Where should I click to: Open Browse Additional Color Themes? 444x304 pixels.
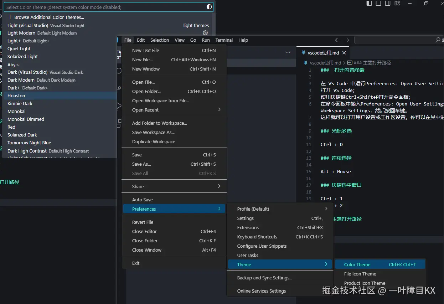tap(48, 17)
